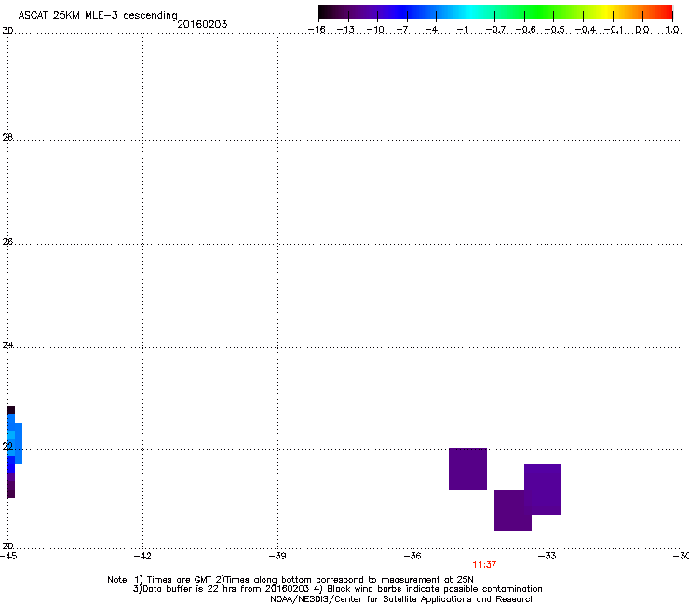689x605 pixels.
Task: Click the -0.7 color scale label
Action: click(x=495, y=30)
